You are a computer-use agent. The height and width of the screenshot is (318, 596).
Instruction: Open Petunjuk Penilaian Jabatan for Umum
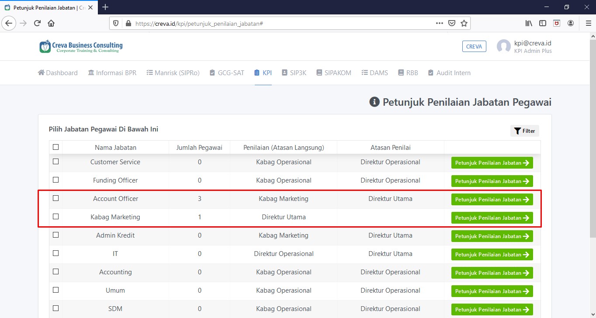tap(492, 291)
